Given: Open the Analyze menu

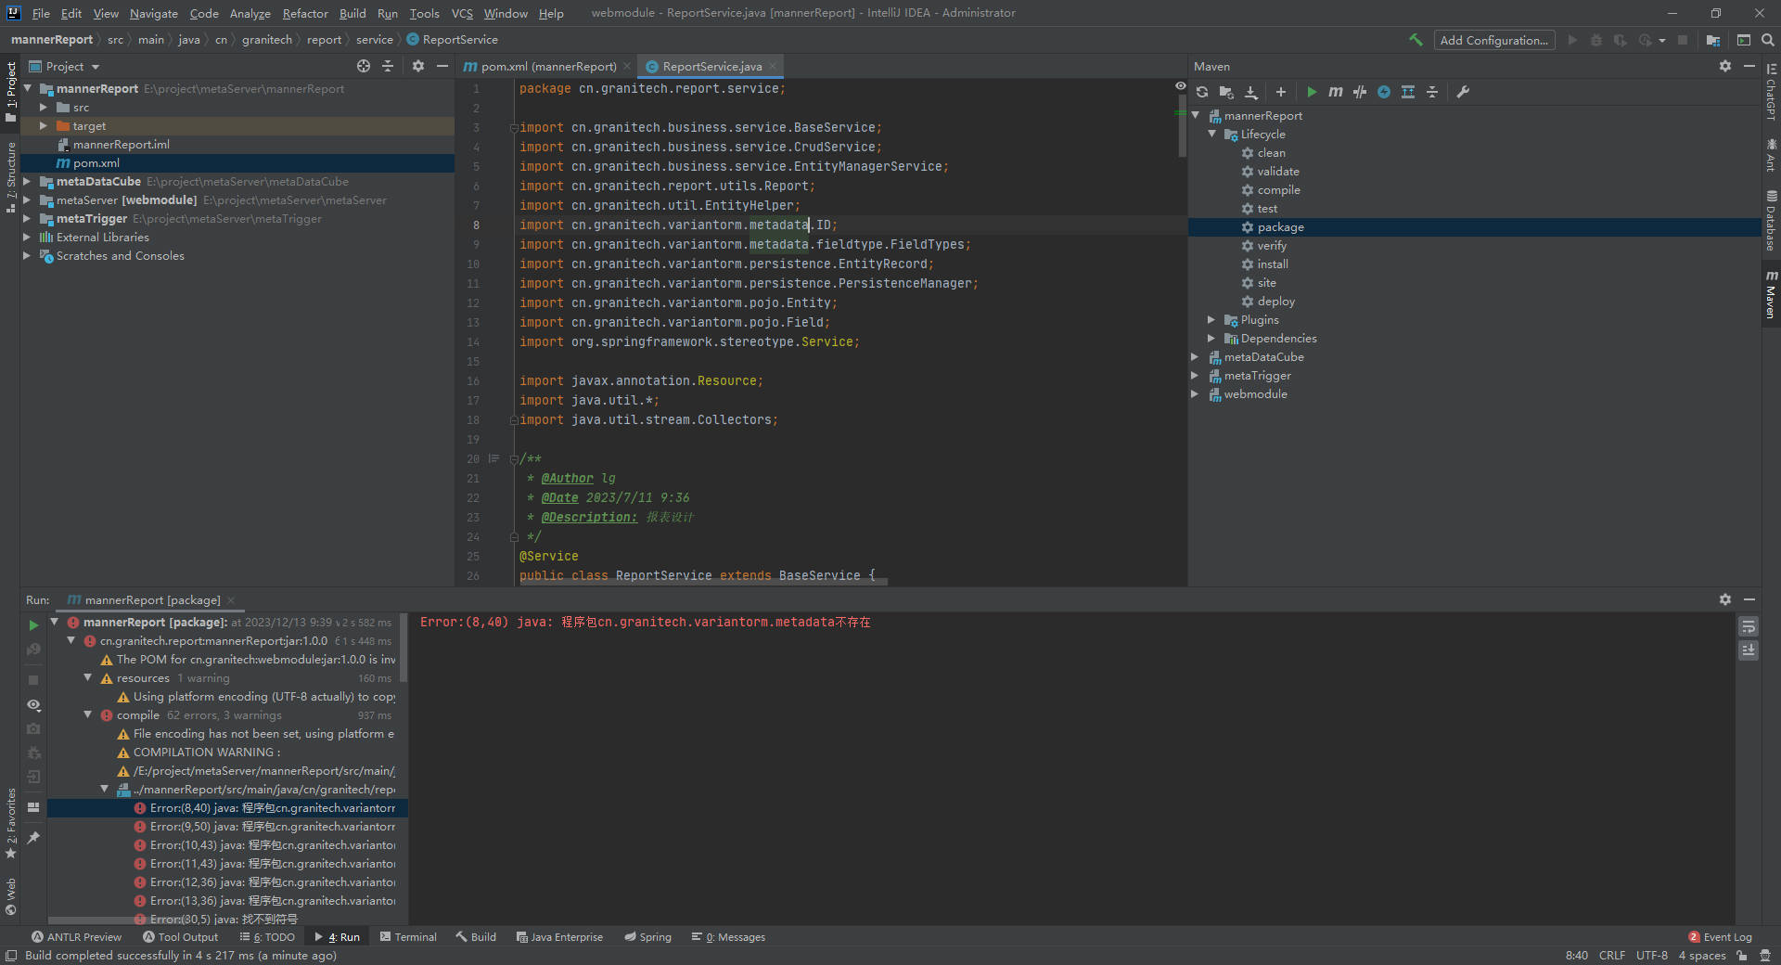Looking at the screenshot, I should coord(250,13).
